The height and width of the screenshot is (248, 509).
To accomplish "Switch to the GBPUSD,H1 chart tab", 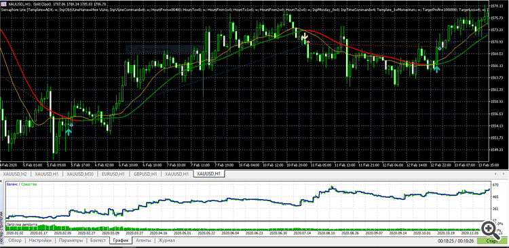I will (x=145, y=174).
